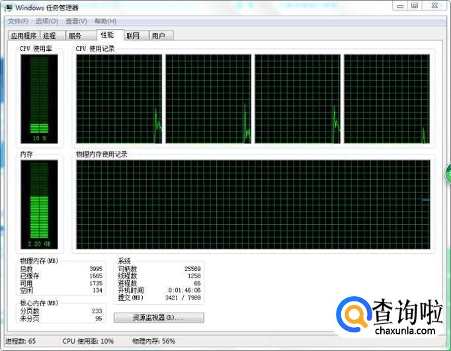Click the 资源监视器(R)... button
The width and height of the screenshot is (451, 351).
tap(159, 318)
